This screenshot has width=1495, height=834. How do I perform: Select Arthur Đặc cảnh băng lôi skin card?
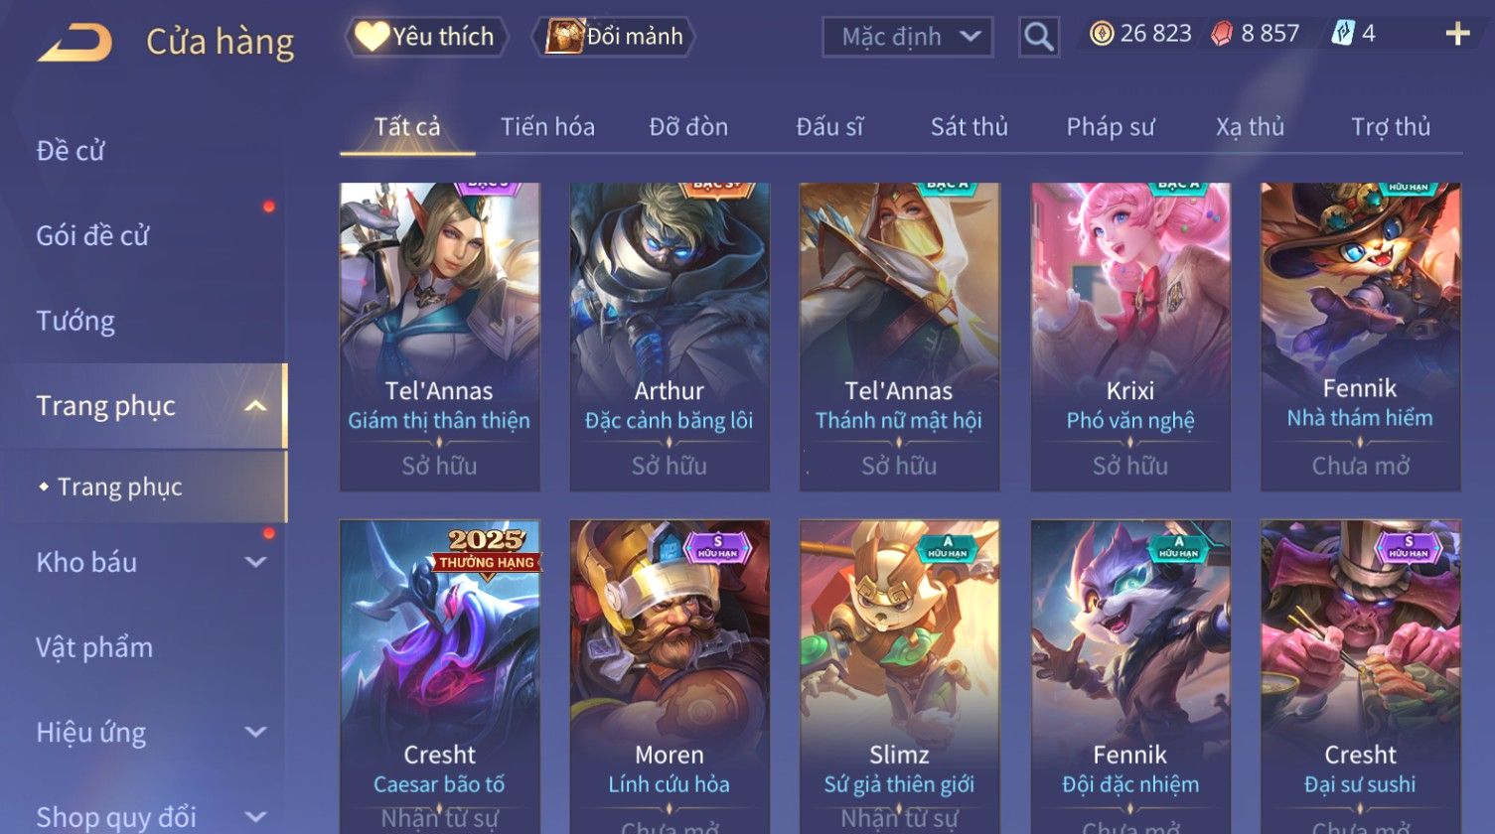670,337
